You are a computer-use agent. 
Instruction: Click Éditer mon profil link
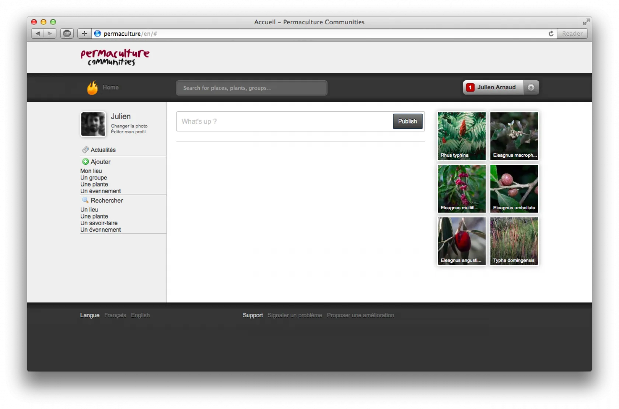point(128,132)
